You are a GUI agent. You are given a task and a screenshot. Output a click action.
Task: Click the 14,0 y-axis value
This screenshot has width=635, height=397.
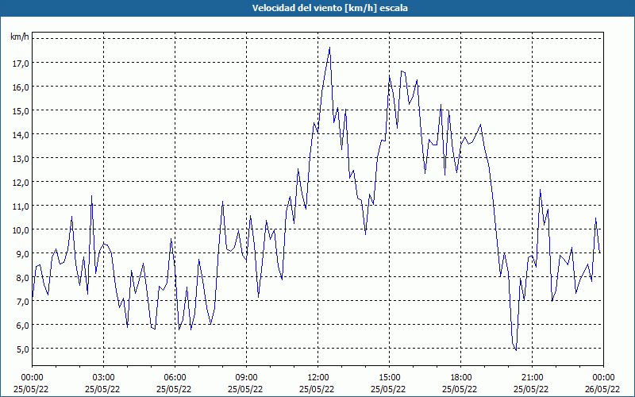pyautogui.click(x=21, y=134)
